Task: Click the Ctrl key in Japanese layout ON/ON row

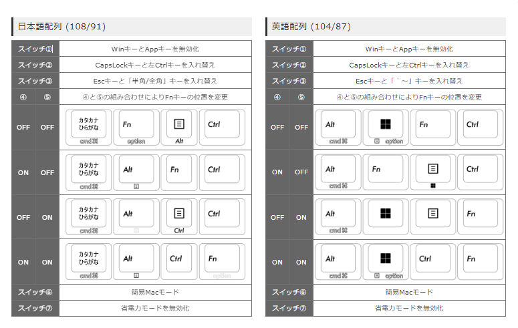Action: point(179,262)
